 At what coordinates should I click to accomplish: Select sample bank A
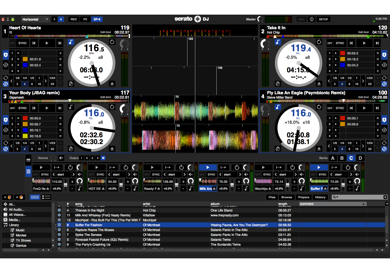tap(333, 158)
